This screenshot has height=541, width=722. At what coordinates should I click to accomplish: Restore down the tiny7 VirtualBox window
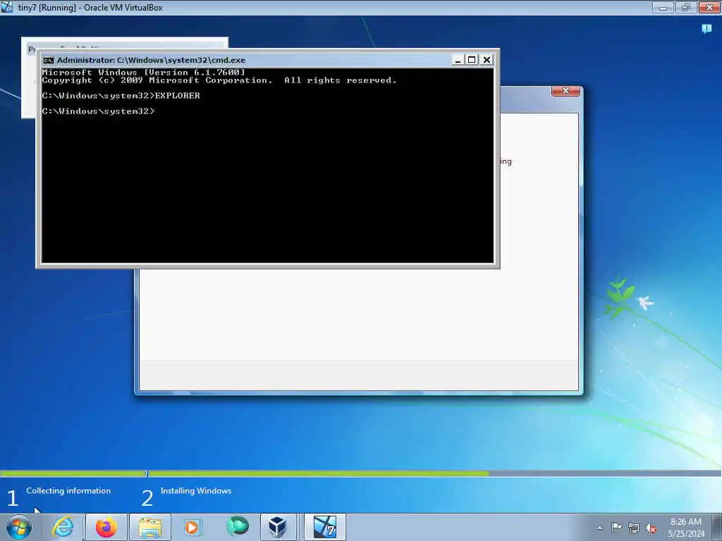[686, 7]
